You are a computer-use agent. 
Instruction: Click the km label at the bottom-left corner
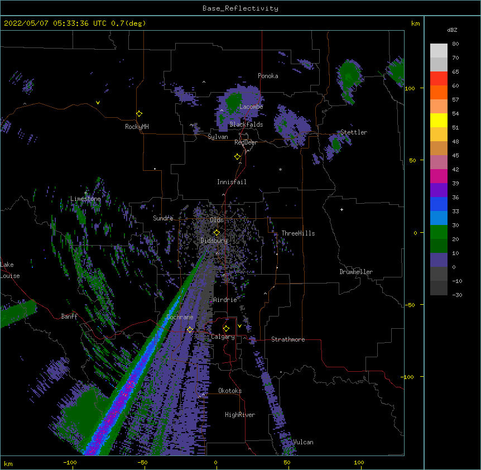click(8, 463)
